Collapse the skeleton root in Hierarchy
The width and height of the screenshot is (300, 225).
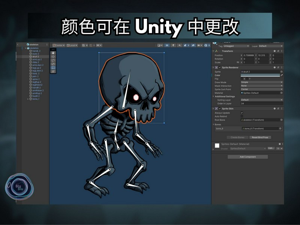25,48
